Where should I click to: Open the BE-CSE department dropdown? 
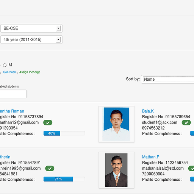tap(31, 28)
